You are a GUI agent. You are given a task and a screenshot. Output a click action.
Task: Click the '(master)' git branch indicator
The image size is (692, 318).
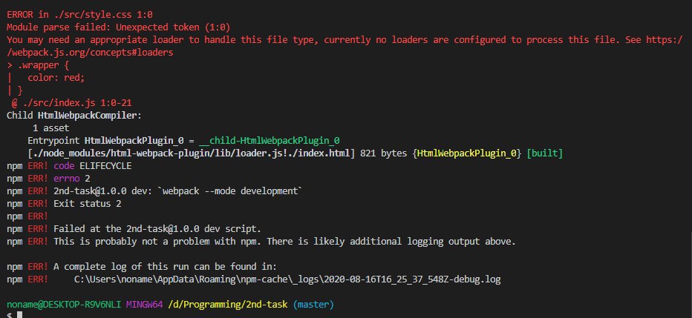(313, 305)
